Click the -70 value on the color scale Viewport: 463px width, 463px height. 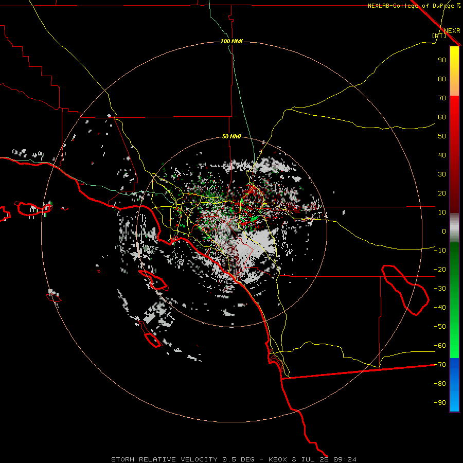point(440,365)
